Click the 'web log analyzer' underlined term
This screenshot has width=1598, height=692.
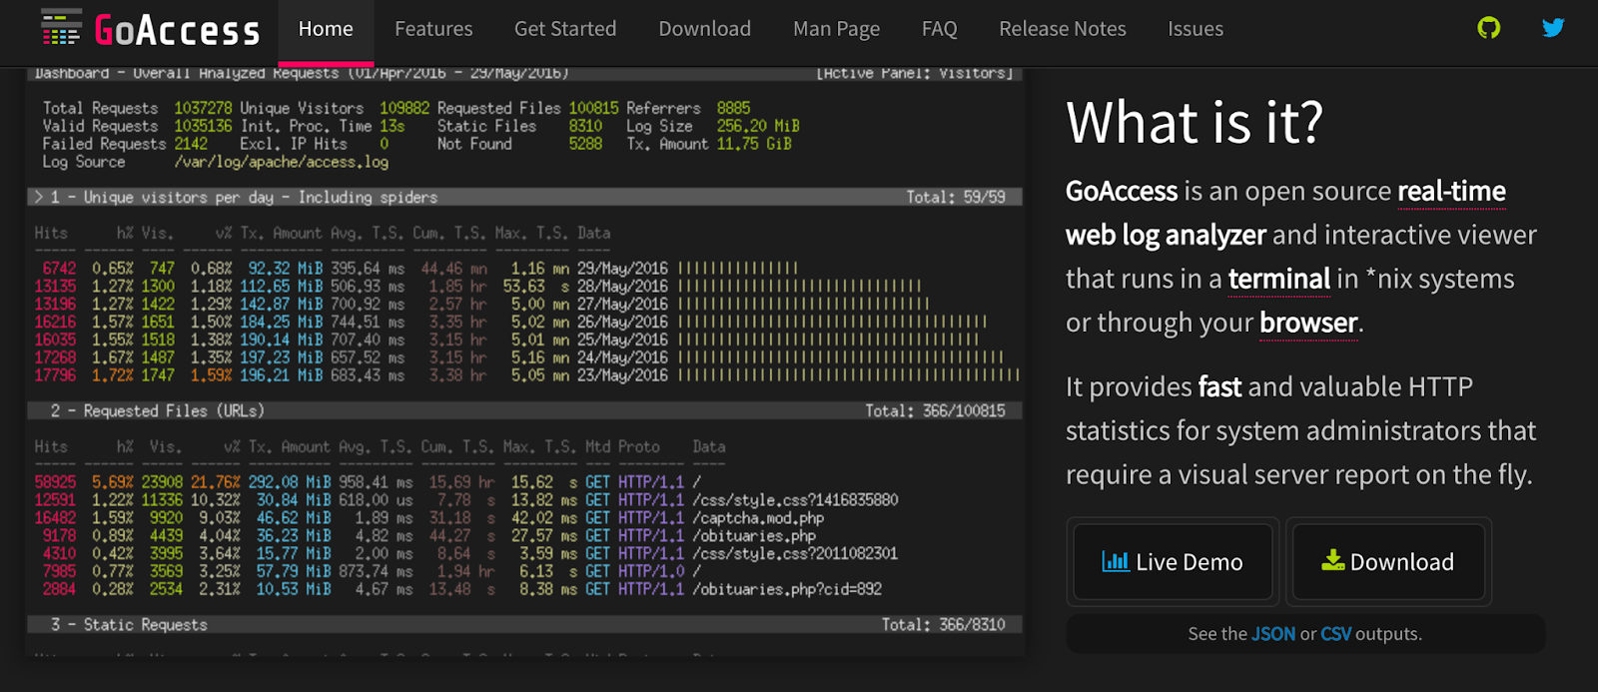point(1166,235)
